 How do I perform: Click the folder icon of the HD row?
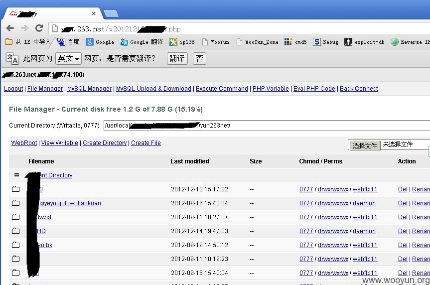[16, 231]
